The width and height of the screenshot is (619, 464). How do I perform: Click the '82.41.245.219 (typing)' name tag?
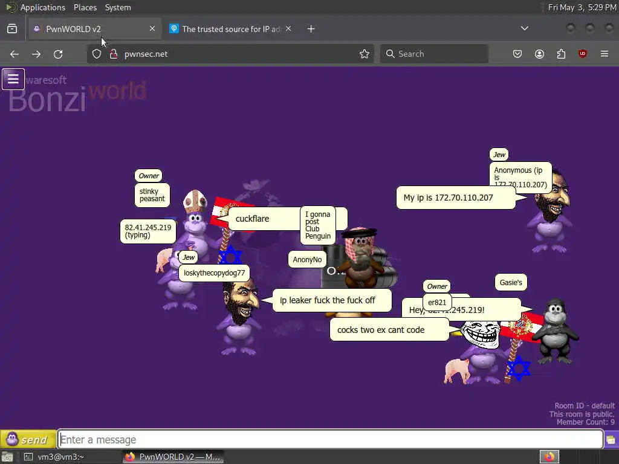tap(148, 231)
